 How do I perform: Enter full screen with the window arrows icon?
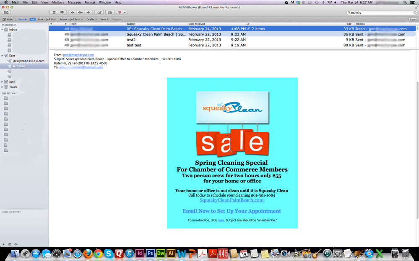(x=416, y=7)
